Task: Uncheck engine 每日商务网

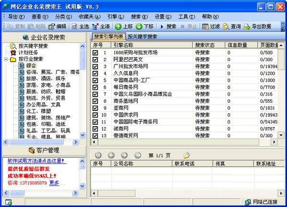Action: pyautogui.click(x=95, y=87)
